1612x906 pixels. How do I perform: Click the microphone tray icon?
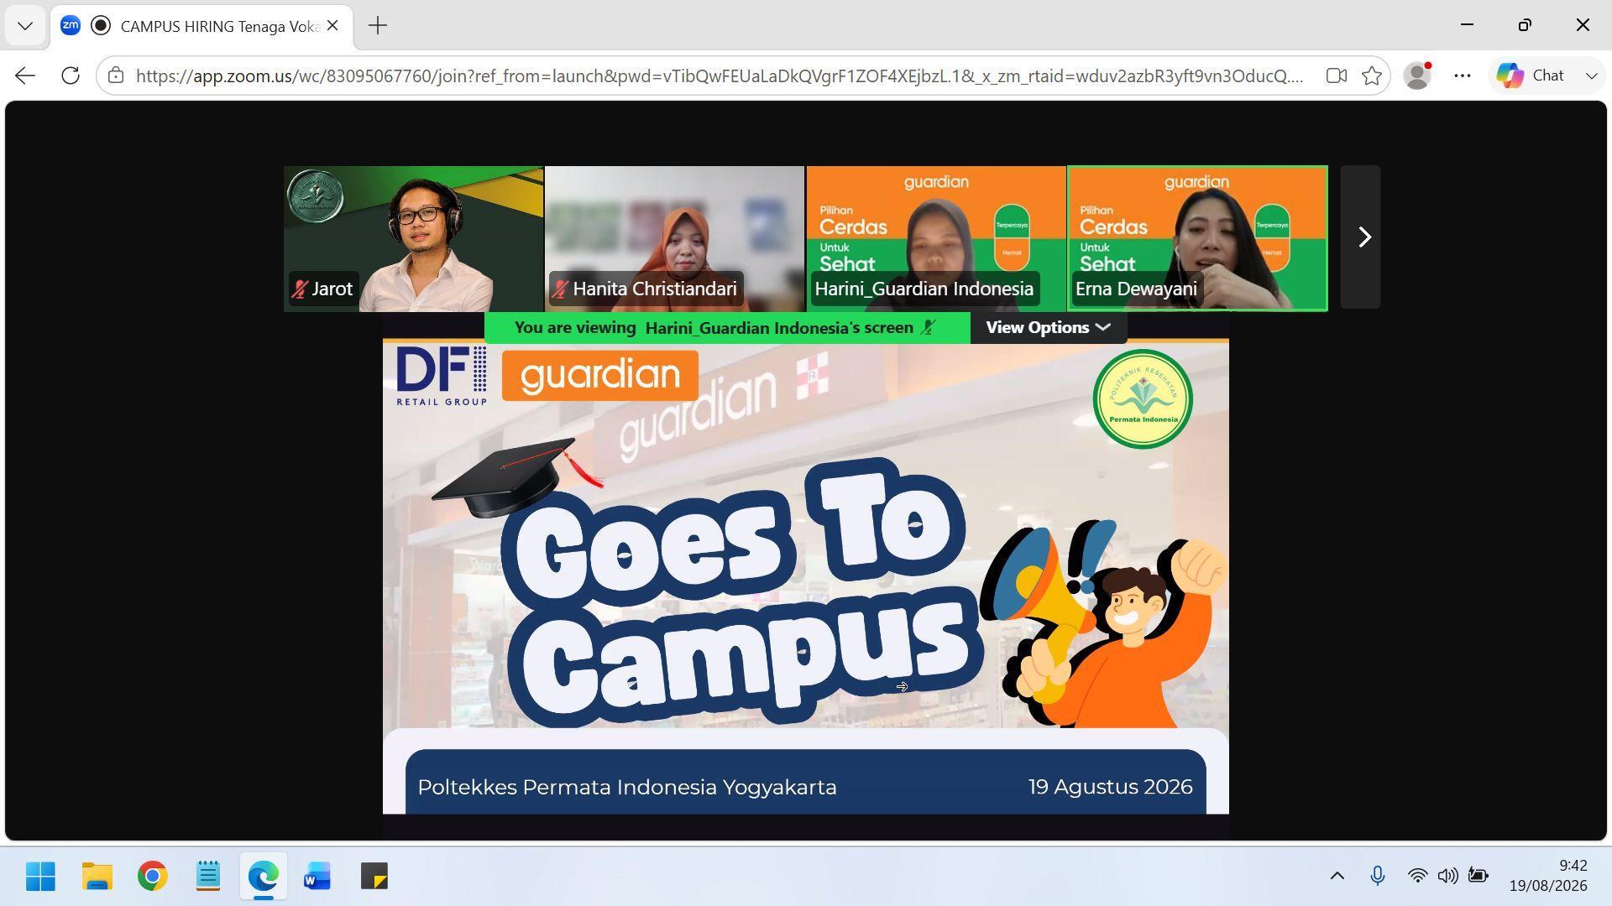point(1377,877)
